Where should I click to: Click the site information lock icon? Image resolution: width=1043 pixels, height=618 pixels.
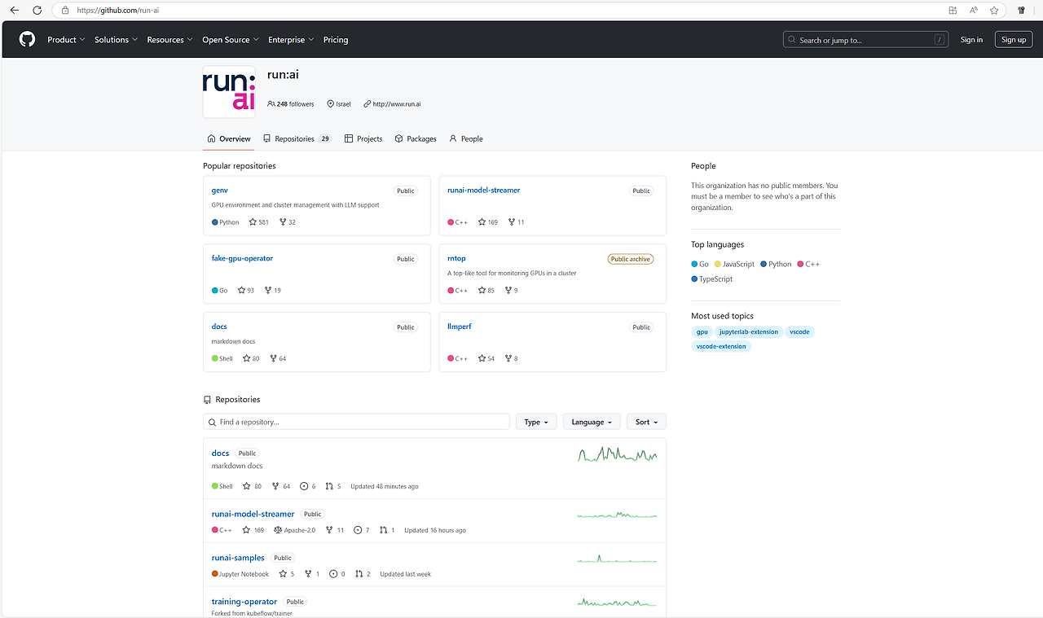coord(65,11)
